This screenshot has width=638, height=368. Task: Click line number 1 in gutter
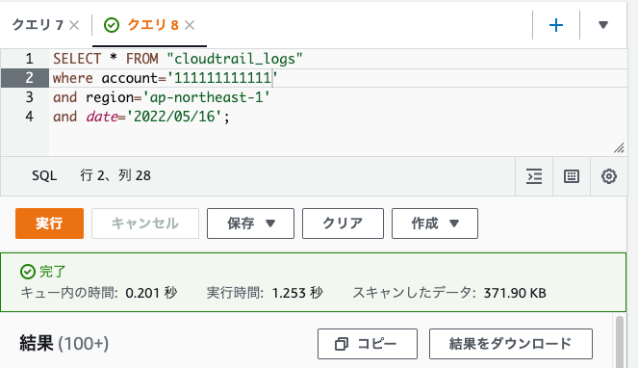tap(29, 59)
